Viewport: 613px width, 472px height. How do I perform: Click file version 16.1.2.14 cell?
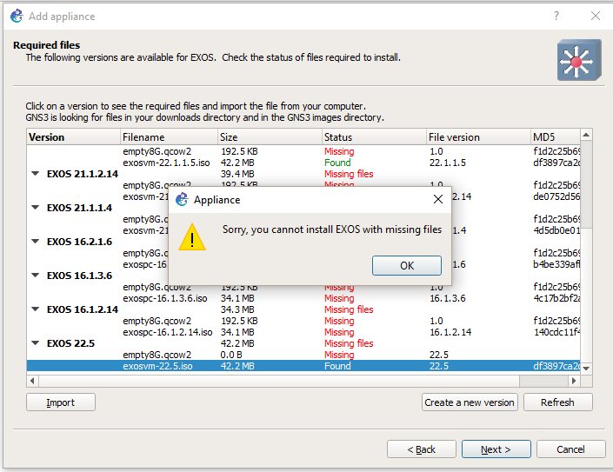click(450, 332)
